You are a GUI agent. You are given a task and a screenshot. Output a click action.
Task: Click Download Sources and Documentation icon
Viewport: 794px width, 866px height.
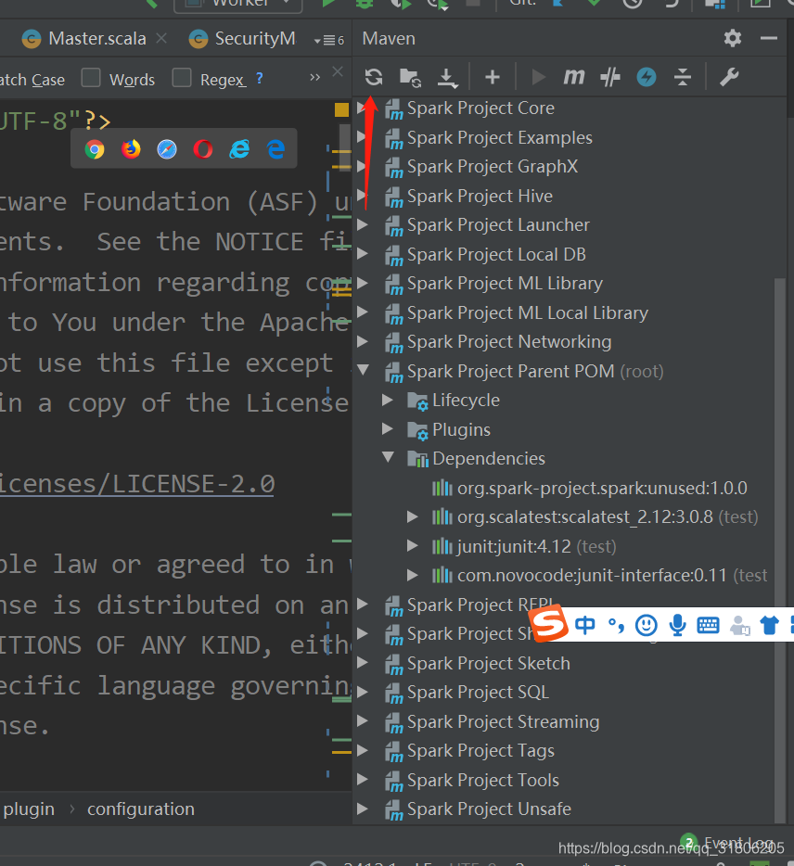pos(447,78)
